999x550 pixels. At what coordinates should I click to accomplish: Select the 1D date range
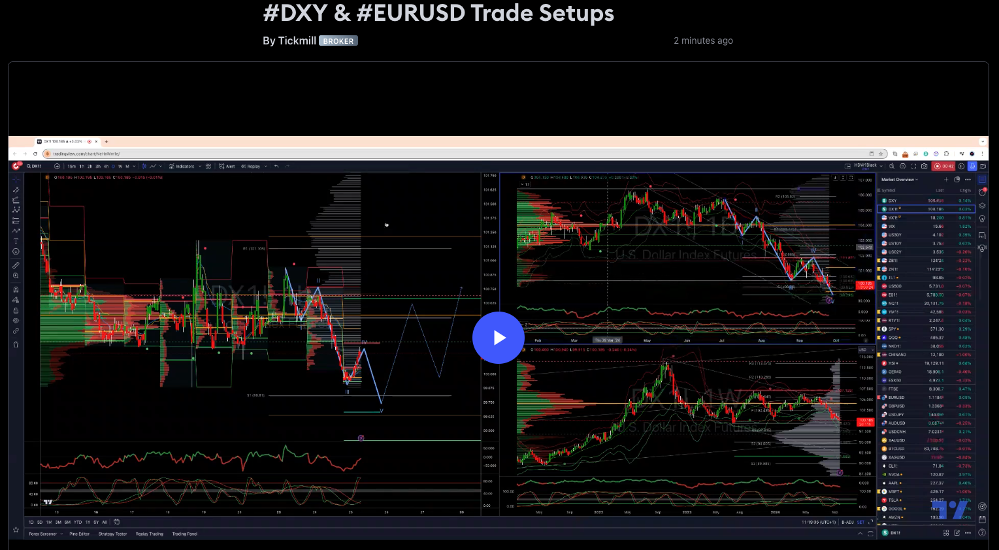tap(31, 522)
